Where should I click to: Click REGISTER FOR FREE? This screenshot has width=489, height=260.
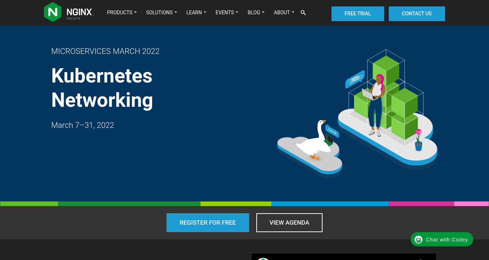[208, 222]
